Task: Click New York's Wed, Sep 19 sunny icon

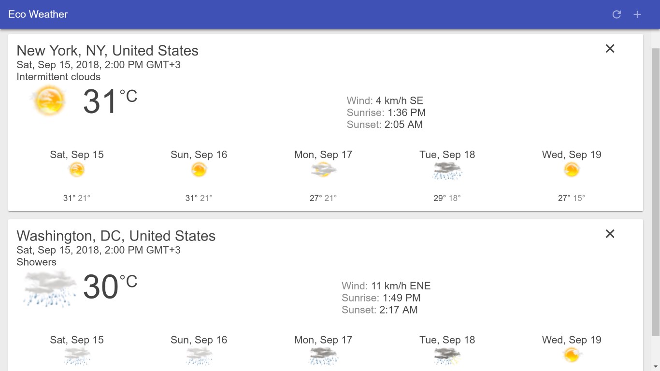Action: (x=572, y=170)
